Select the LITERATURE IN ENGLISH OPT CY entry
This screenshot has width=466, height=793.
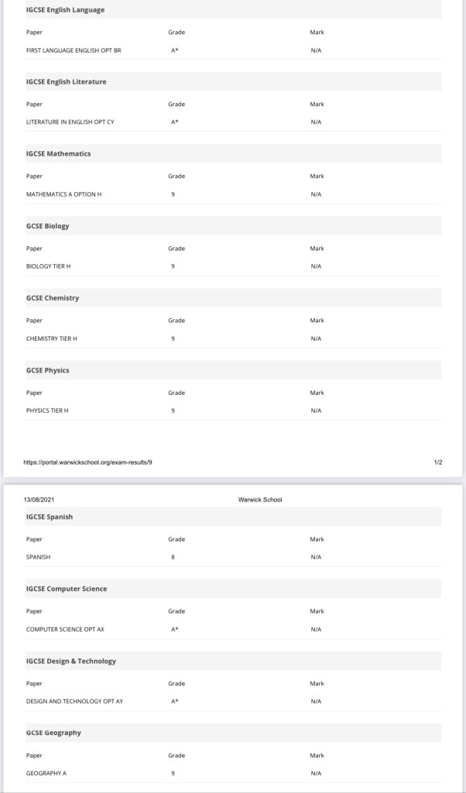70,122
